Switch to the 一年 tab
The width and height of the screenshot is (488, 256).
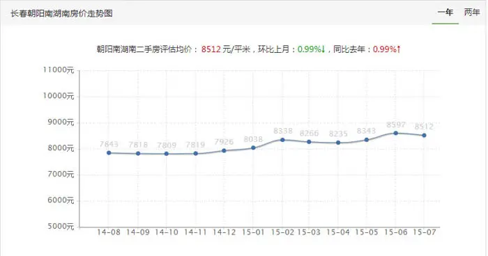[445, 13]
